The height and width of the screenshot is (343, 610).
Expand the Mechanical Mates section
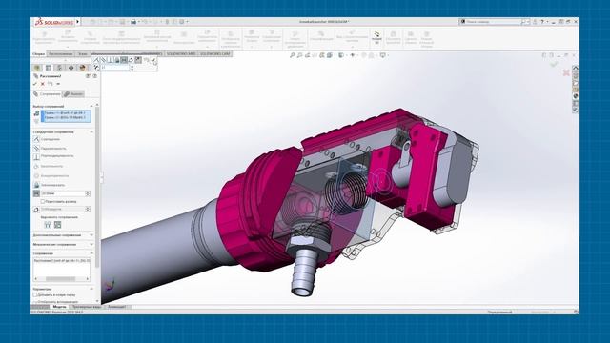[x=91, y=244]
